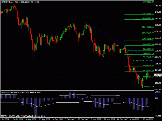Select the -15.605 oscillator scale value
The width and height of the screenshot is (162, 121).
(x=158, y=116)
